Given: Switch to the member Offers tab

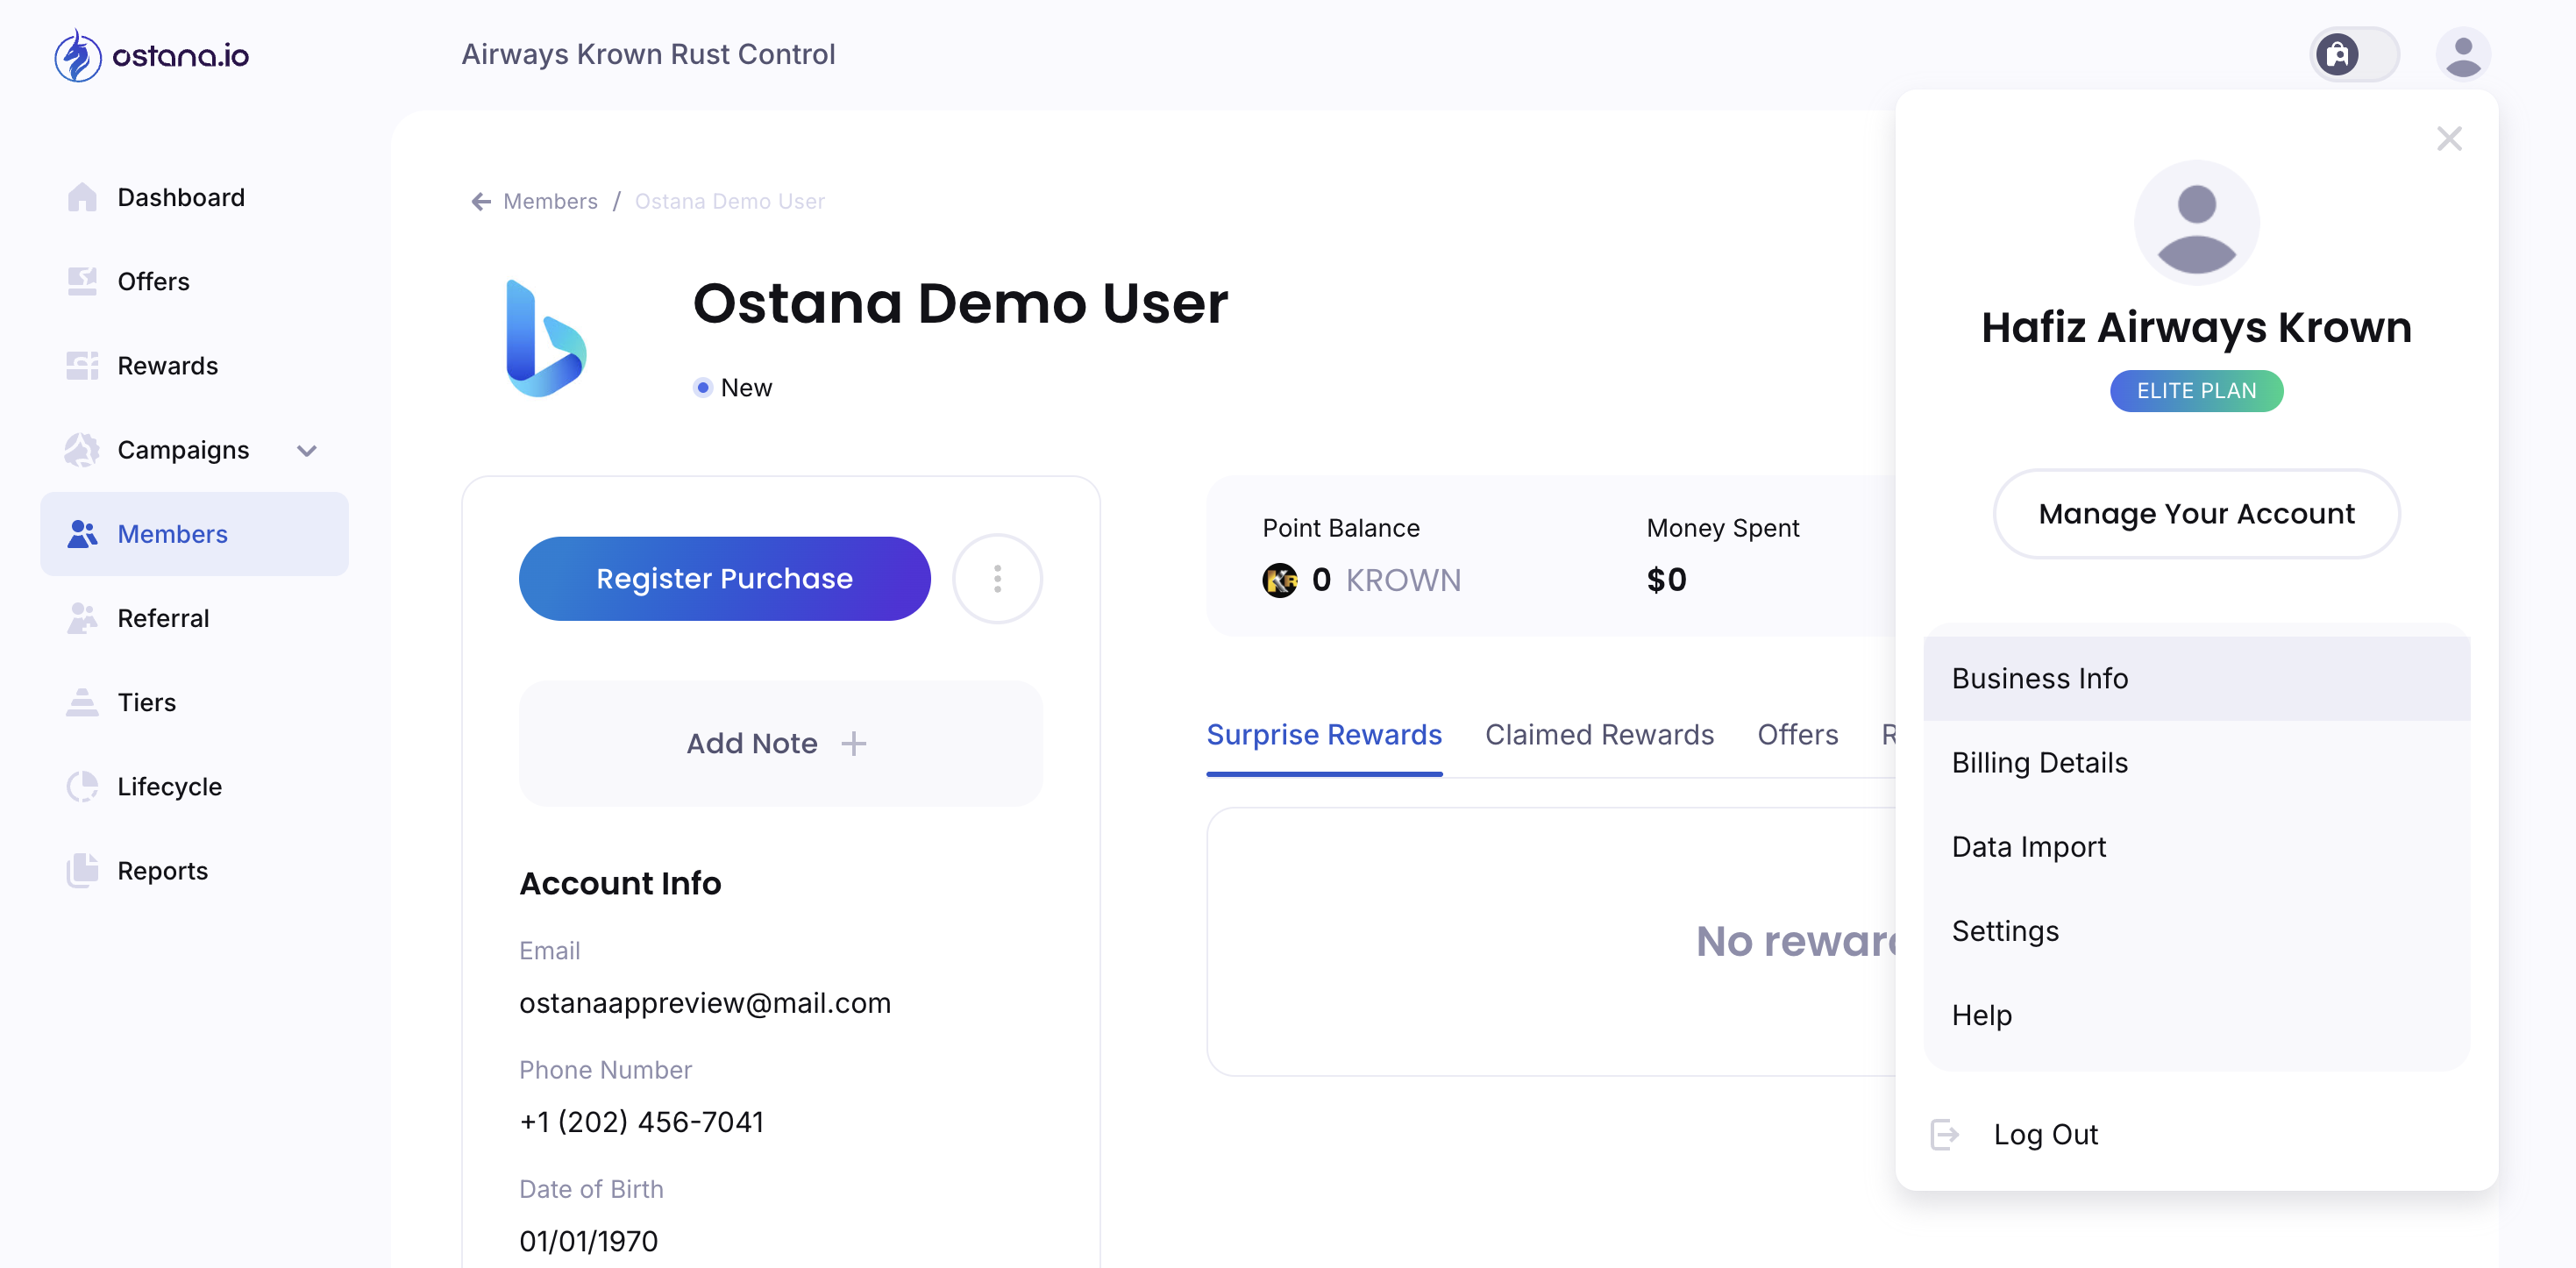Looking at the screenshot, I should pos(1797,735).
